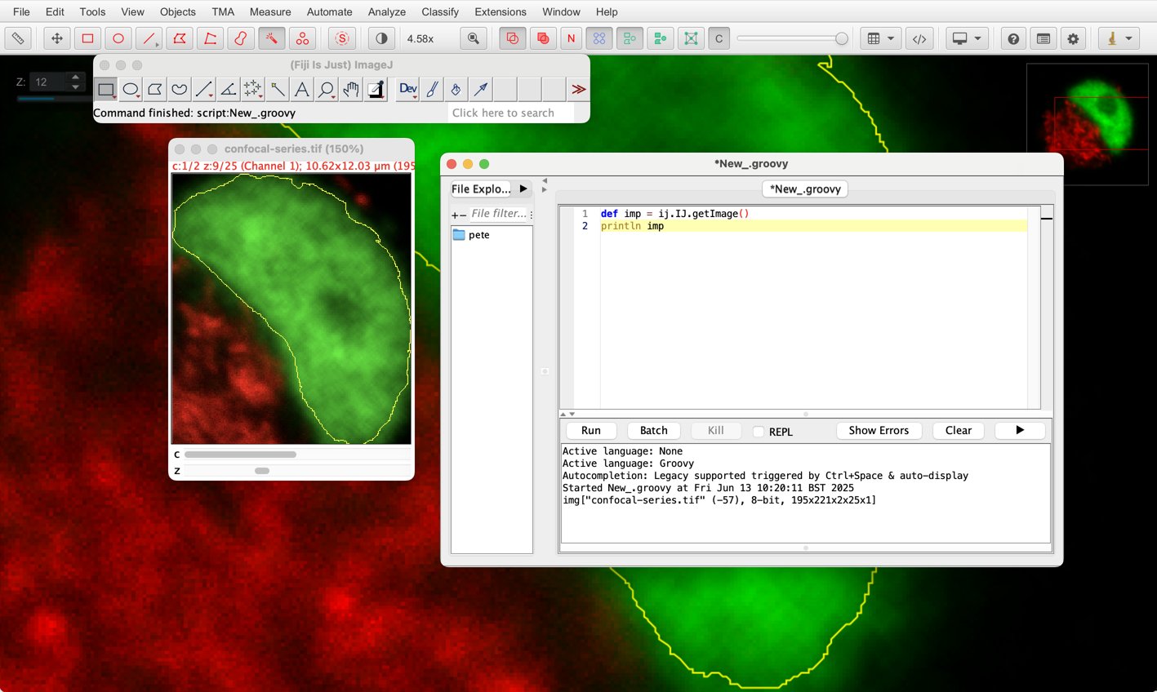
Task: Select the ImageJ Polygon selection tool
Action: pyautogui.click(x=155, y=89)
